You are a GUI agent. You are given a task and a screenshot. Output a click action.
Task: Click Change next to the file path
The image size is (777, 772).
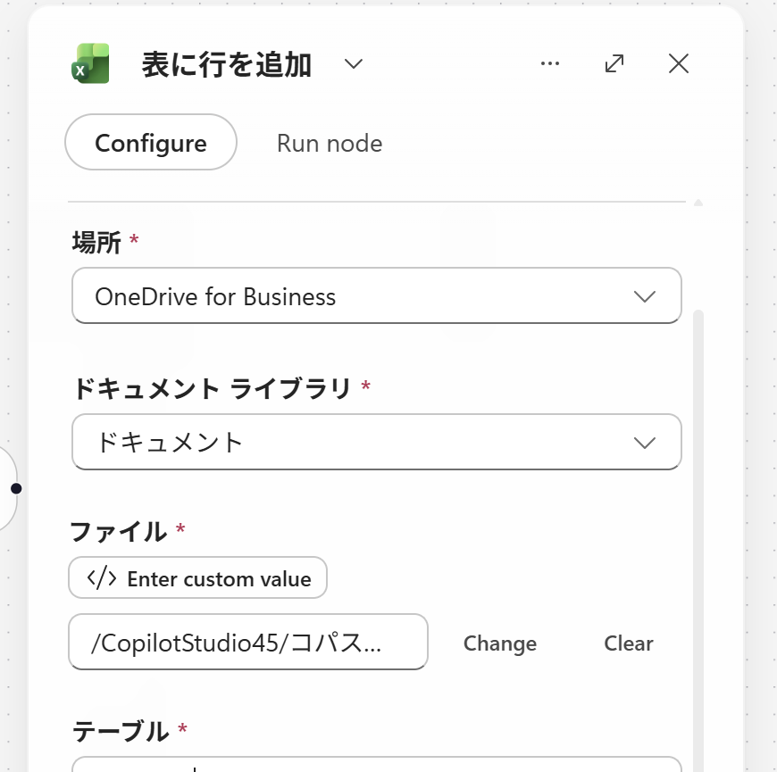click(x=500, y=643)
